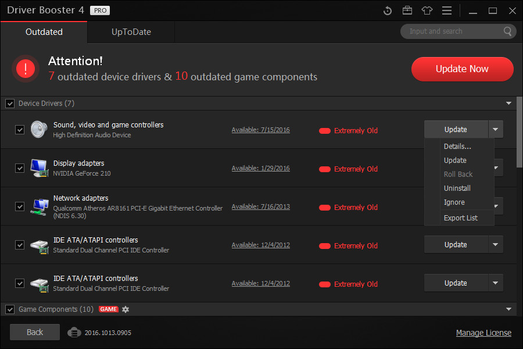The image size is (523, 349).
Task: Select Ignore from the context menu
Action: point(454,202)
